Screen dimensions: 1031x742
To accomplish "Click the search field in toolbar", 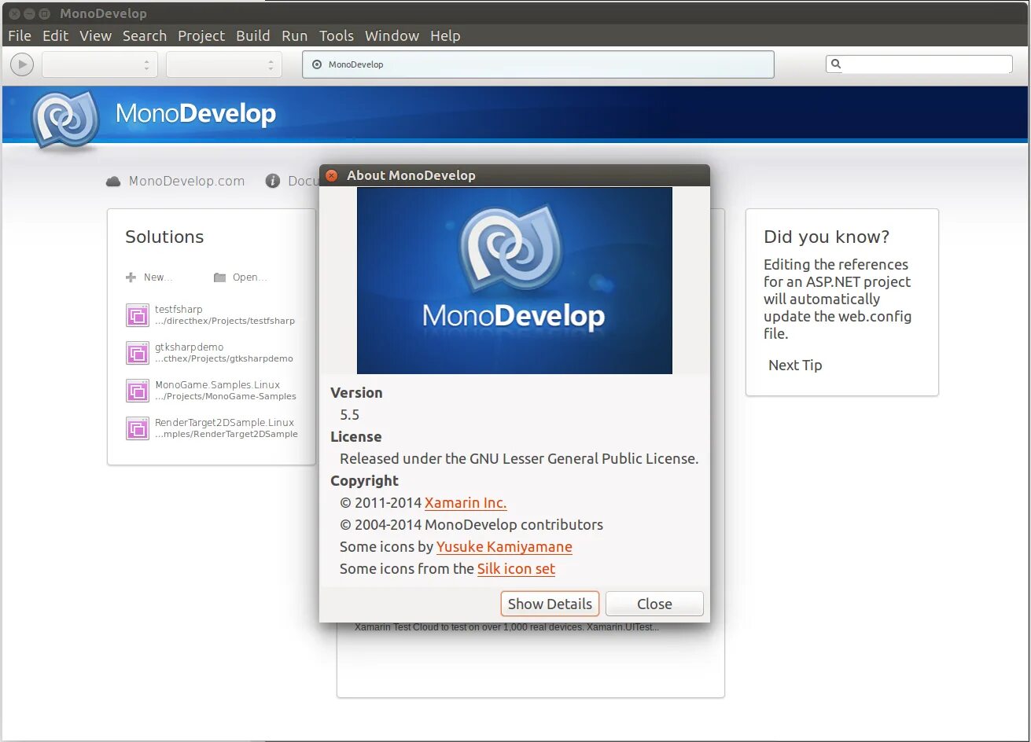I will 919,64.
